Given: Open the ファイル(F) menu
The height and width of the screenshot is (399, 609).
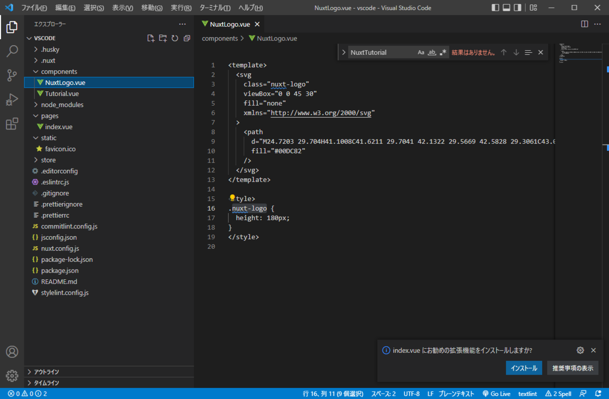Looking at the screenshot, I should [34, 8].
